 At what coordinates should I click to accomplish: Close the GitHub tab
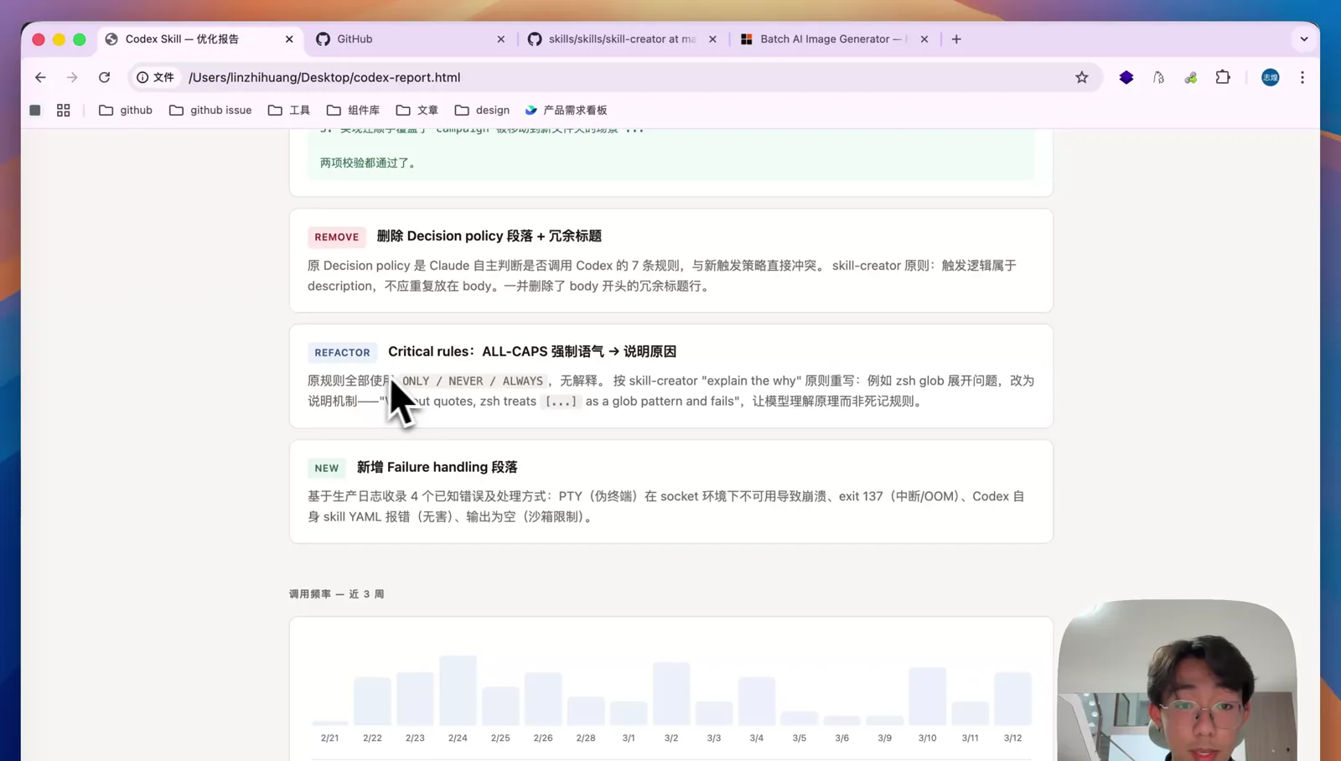pyautogui.click(x=501, y=39)
